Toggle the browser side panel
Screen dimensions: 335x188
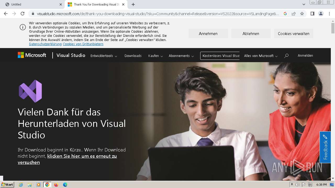(312, 14)
